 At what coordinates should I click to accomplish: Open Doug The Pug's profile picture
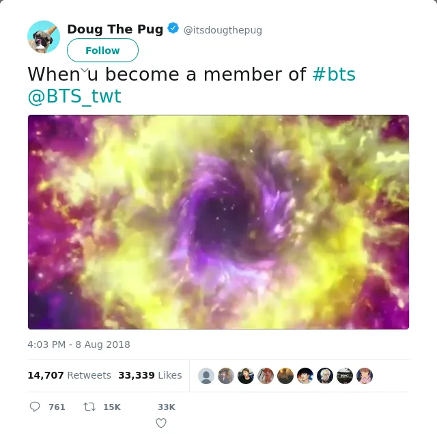click(44, 37)
